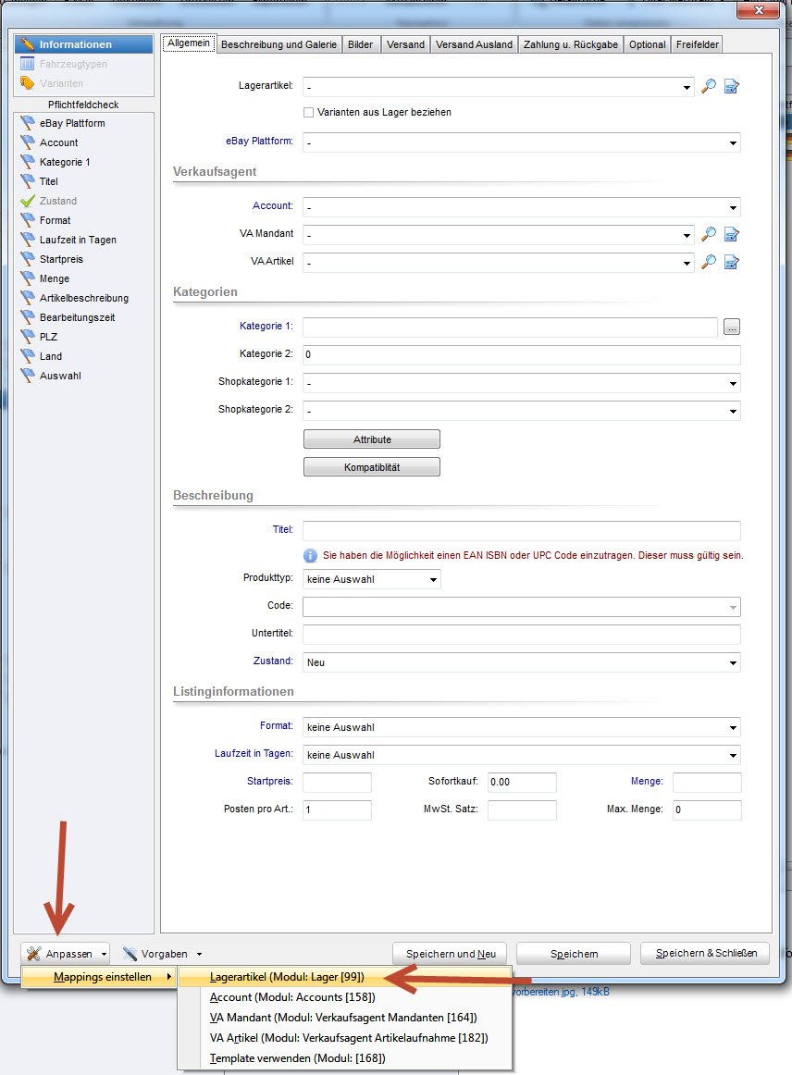The height and width of the screenshot is (1075, 792).
Task: Open the search magnifier next to VA Artikel
Action: [709, 262]
